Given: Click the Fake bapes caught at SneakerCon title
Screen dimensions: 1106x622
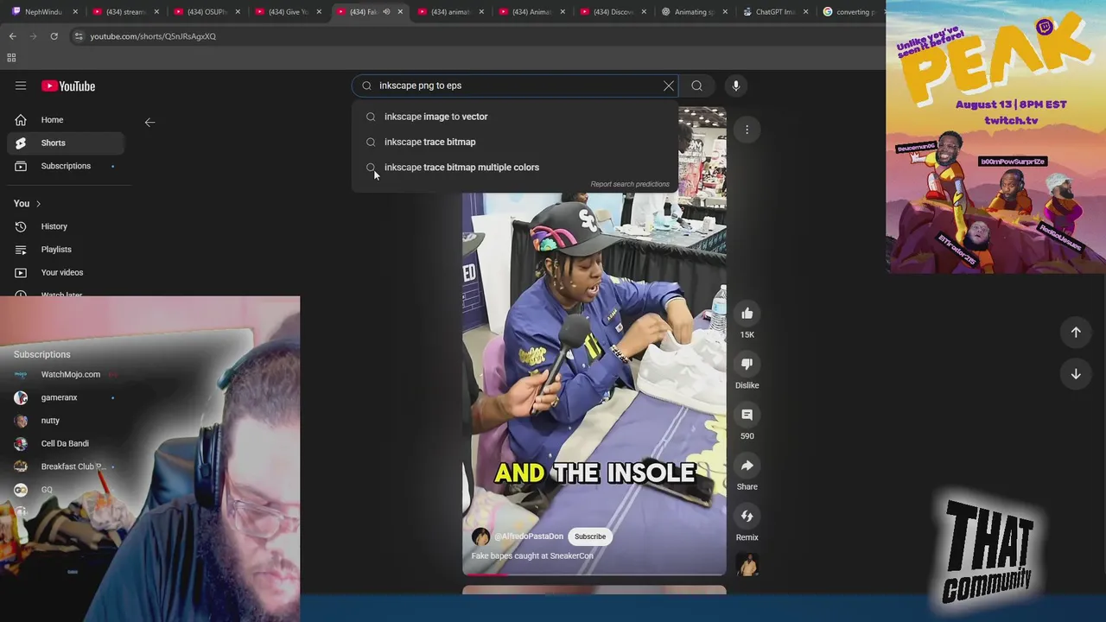Looking at the screenshot, I should click(x=532, y=556).
